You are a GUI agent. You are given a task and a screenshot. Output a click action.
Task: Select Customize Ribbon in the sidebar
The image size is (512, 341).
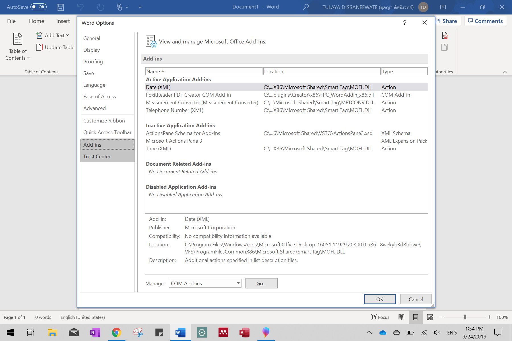coord(107,121)
